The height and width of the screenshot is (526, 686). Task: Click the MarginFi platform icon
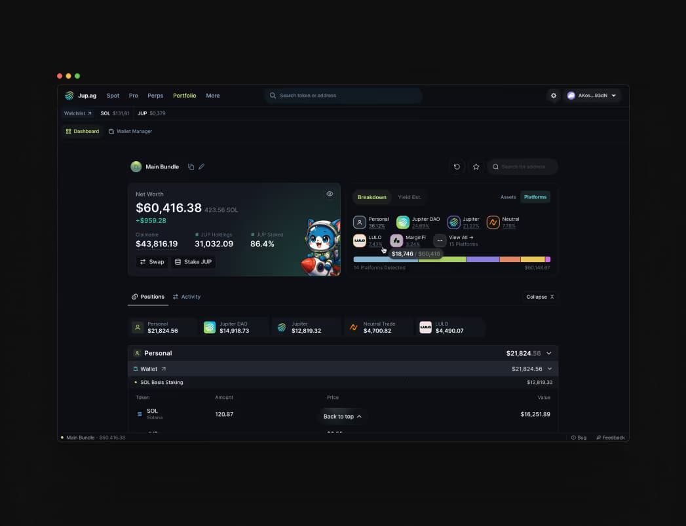click(x=396, y=240)
